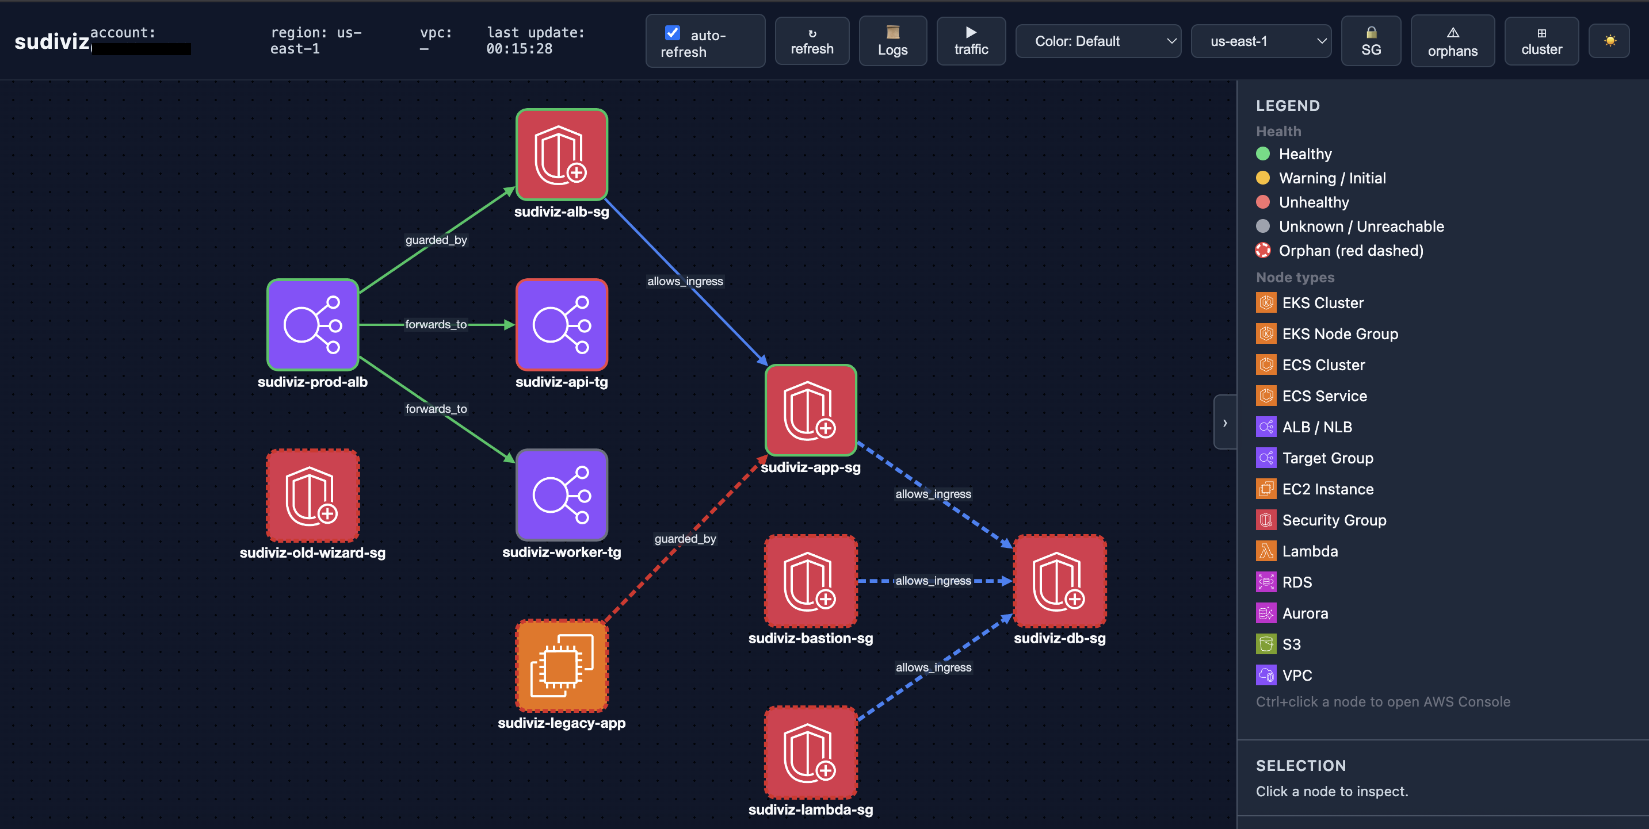Click the forwards_to label toward sudiviz-worker-tg
Screen dimensions: 1649x829
436,409
